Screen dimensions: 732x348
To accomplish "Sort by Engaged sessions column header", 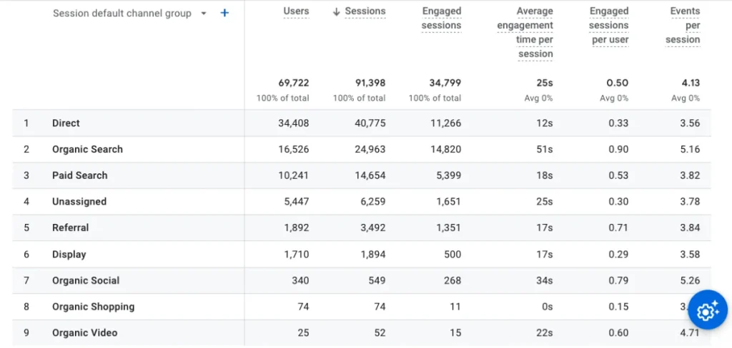I will [441, 19].
